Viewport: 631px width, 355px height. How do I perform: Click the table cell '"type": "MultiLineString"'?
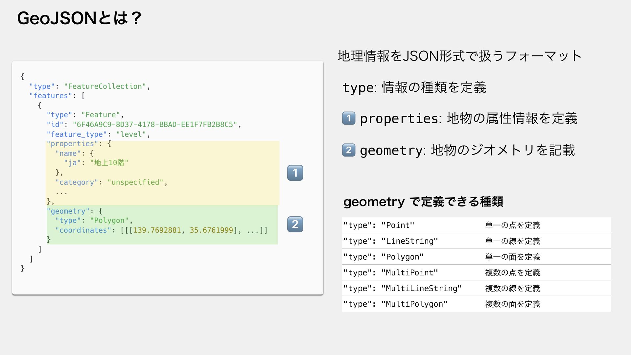pyautogui.click(x=402, y=288)
